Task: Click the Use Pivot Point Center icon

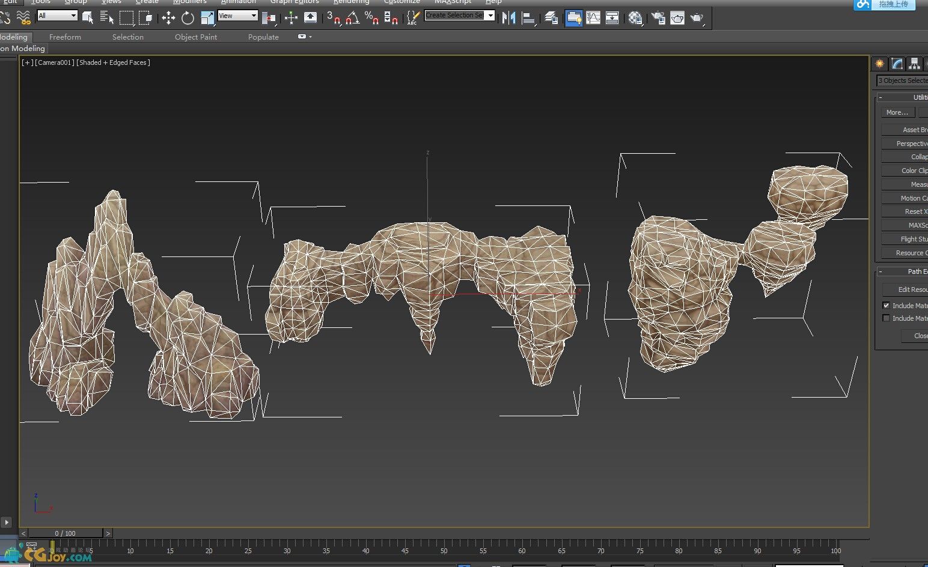Action: click(269, 17)
